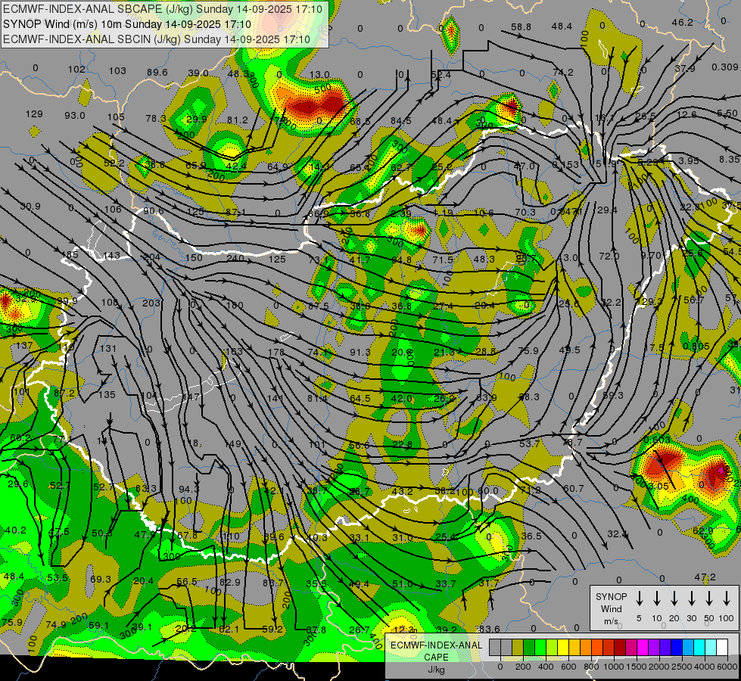Click the '0.805' map value
Screen dimensions: 741x681
coord(696,347)
